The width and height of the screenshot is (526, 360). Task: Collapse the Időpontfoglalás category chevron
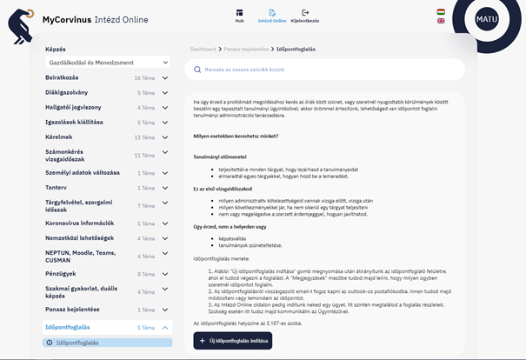point(165,328)
